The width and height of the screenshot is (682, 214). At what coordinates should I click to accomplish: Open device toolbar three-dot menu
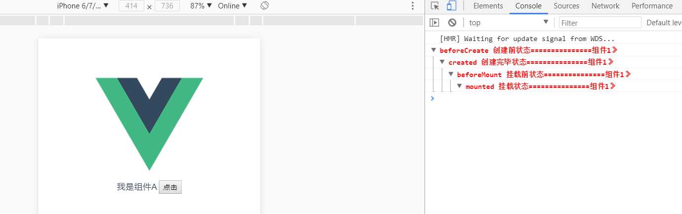tap(413, 6)
